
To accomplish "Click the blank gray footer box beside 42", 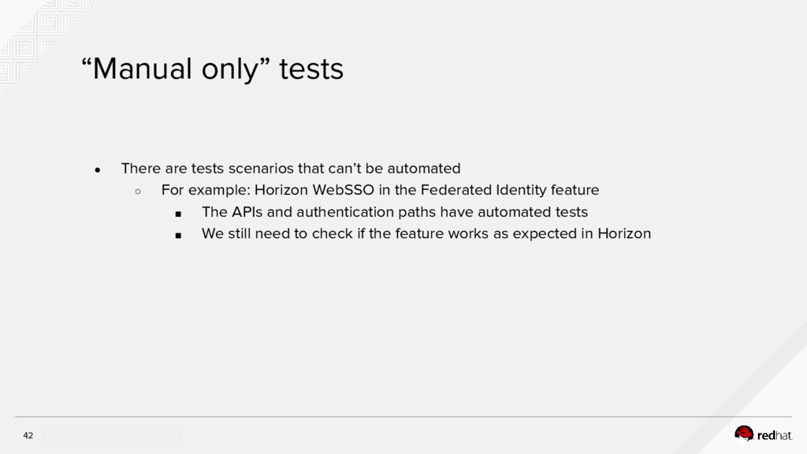I will [x=110, y=435].
